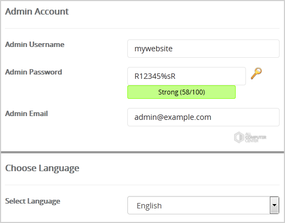Screen dimensions: 285x223
Task: Click the Strong (58/100) strength bar
Action: (182, 92)
